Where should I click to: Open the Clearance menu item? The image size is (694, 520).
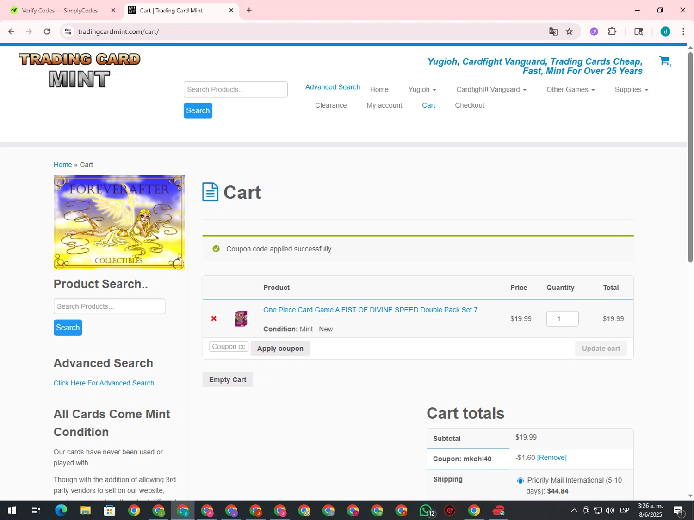[x=331, y=105]
